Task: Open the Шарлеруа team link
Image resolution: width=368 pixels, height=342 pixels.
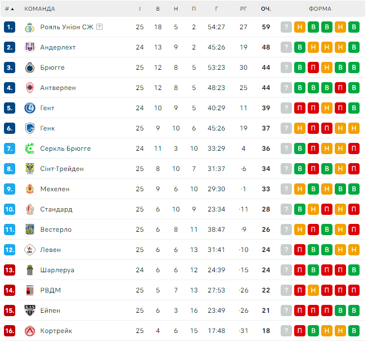Action: click(x=57, y=270)
